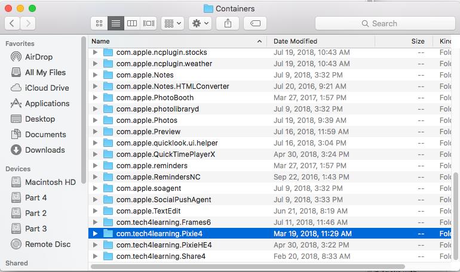Select the com.apple.RemindersNC folder icon
The height and width of the screenshot is (272, 460).
point(108,177)
